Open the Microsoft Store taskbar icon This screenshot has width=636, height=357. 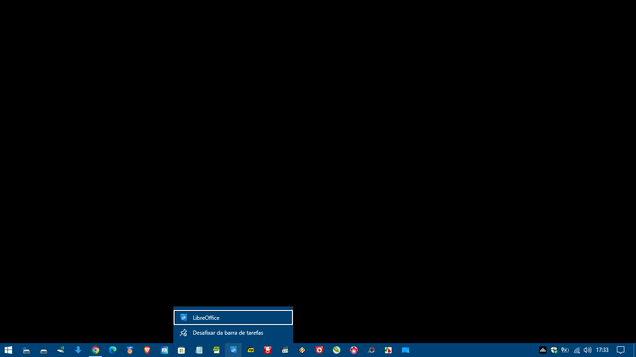[x=182, y=350]
